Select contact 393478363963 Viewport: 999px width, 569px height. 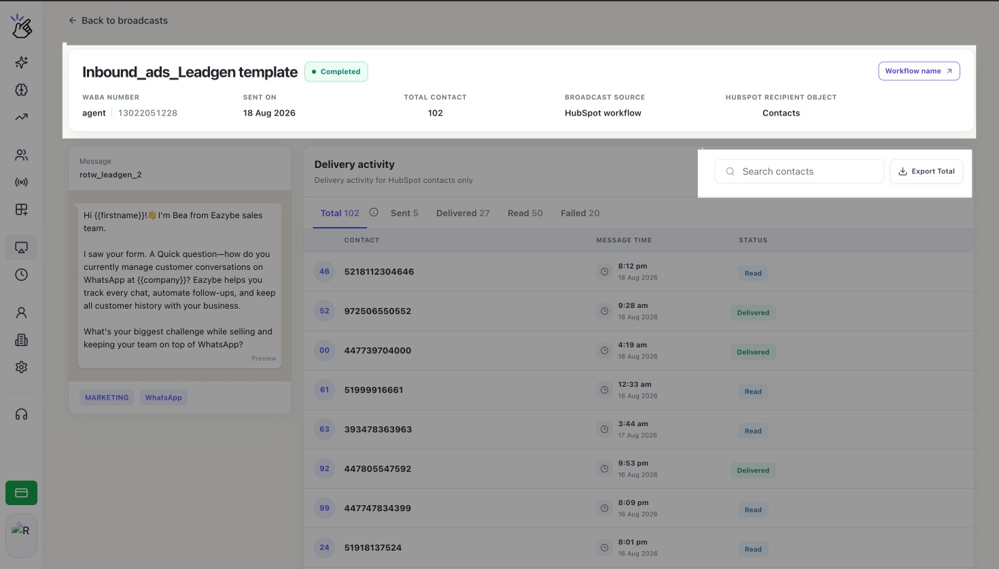[378, 430]
